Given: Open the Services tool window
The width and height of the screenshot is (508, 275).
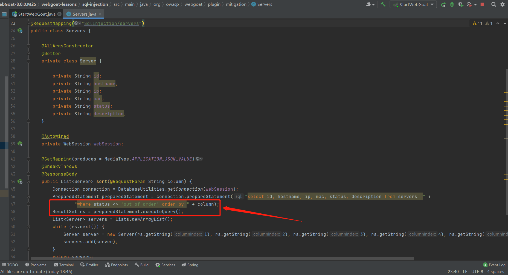Looking at the screenshot, I should [165, 265].
